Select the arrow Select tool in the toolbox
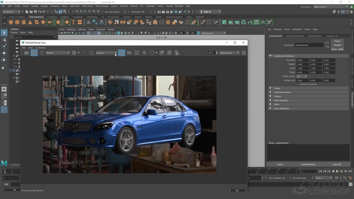 pyautogui.click(x=4, y=33)
